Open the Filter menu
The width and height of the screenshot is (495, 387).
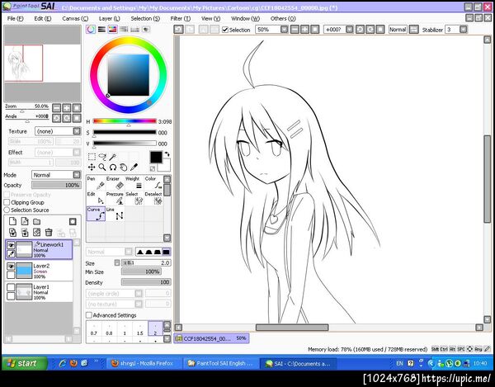[x=180, y=19]
